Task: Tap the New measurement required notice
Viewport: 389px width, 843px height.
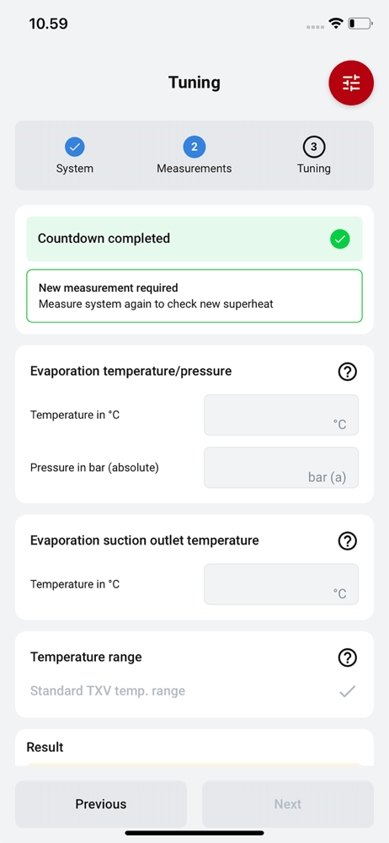Action: [194, 296]
